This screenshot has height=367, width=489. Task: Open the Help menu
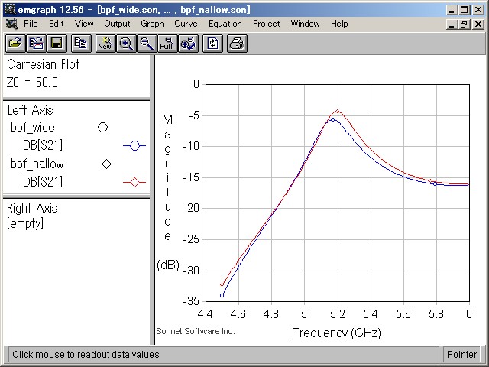click(x=339, y=24)
